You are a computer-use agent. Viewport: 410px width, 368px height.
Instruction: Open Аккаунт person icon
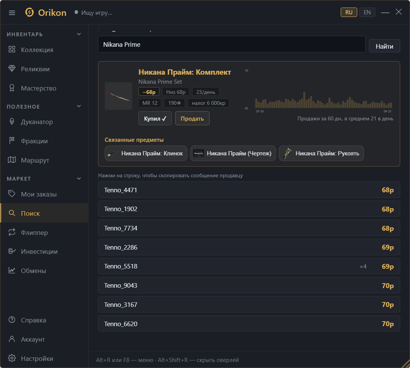pos(12,339)
